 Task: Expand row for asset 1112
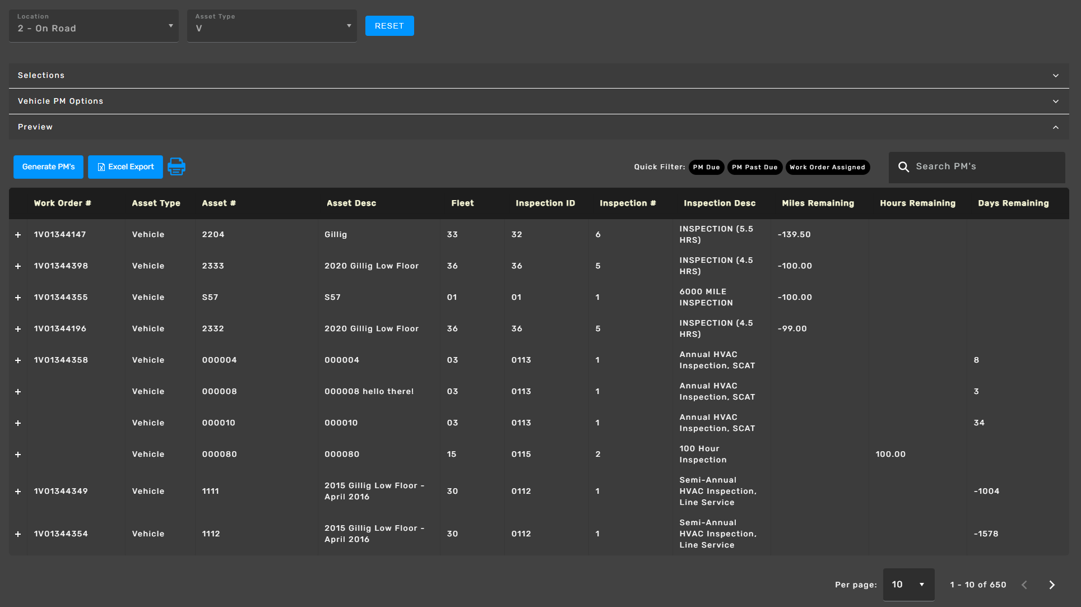[x=18, y=534]
